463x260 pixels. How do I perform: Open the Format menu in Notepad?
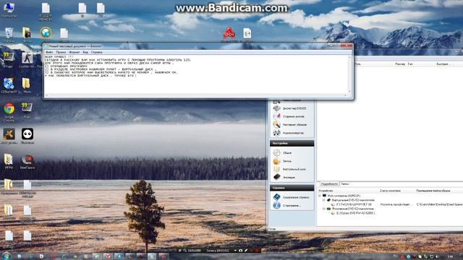(x=75, y=52)
